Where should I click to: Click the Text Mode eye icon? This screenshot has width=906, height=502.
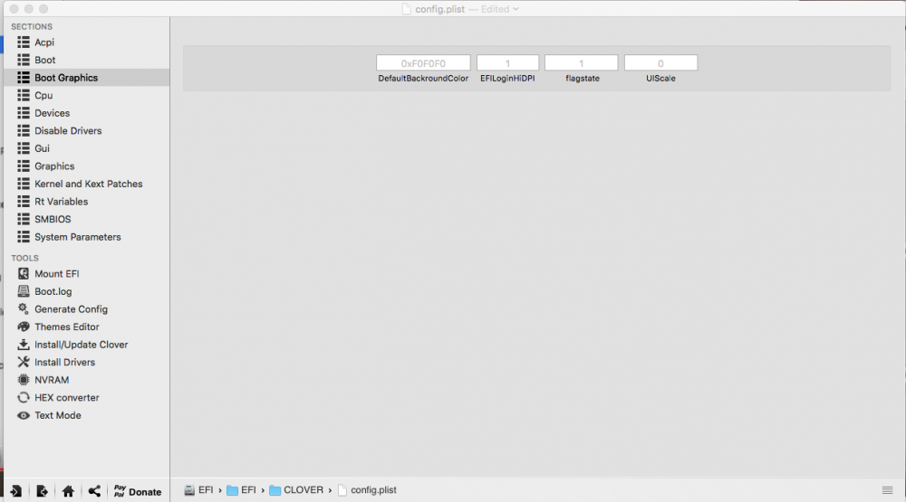tap(24, 415)
